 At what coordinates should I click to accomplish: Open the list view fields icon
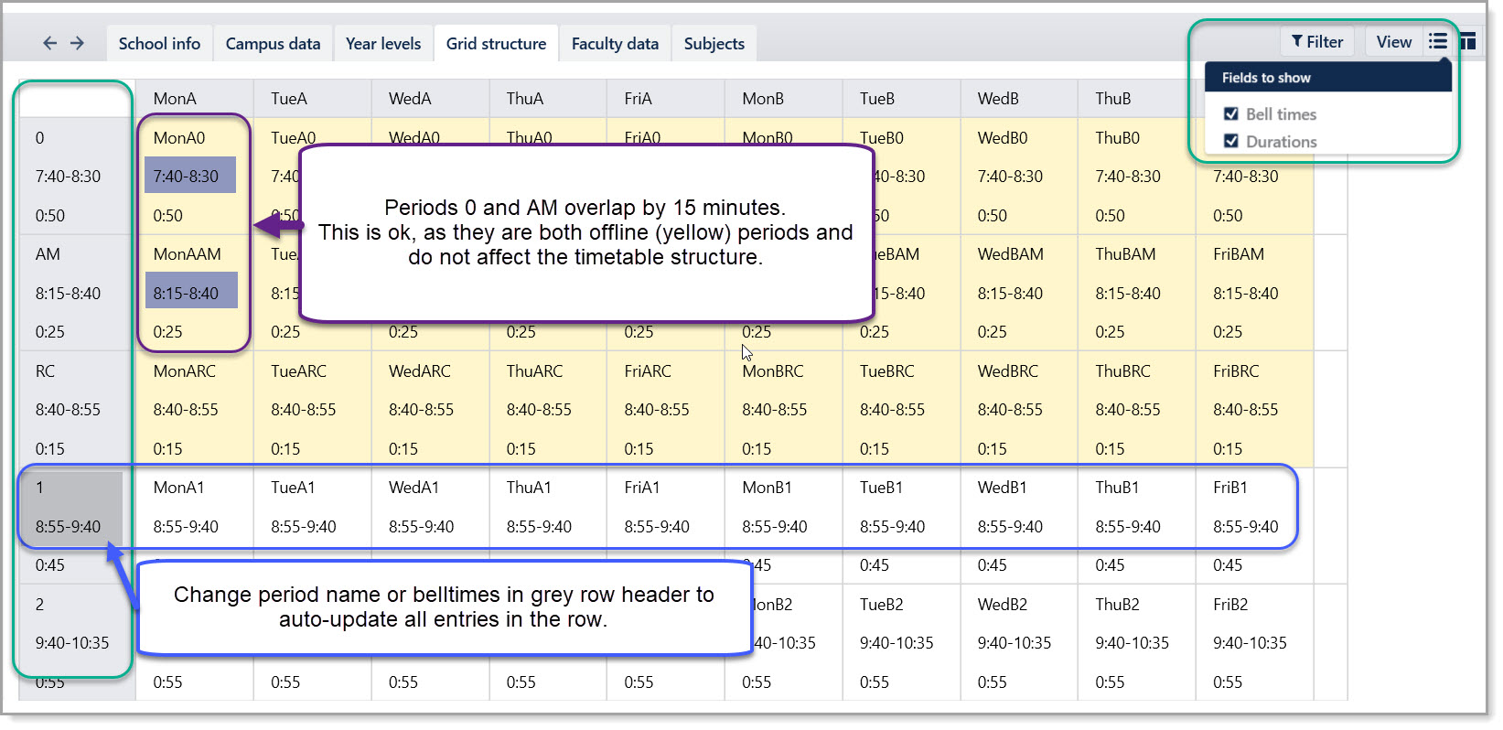click(1438, 41)
